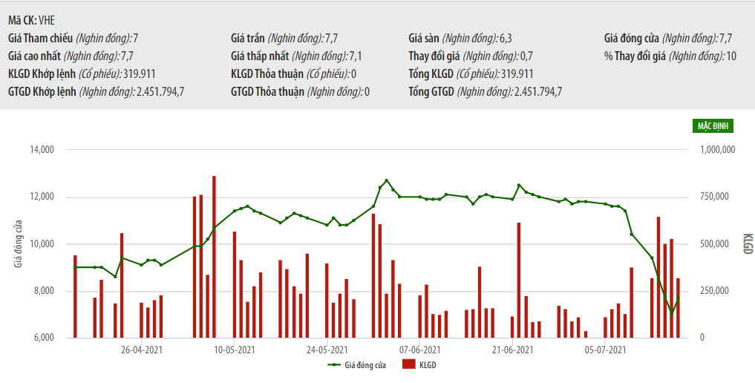Click the 1,000,000 label on the right axis

coord(717,150)
